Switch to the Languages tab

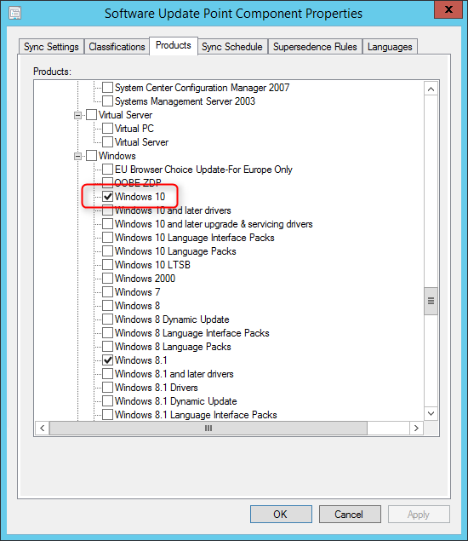pos(390,47)
